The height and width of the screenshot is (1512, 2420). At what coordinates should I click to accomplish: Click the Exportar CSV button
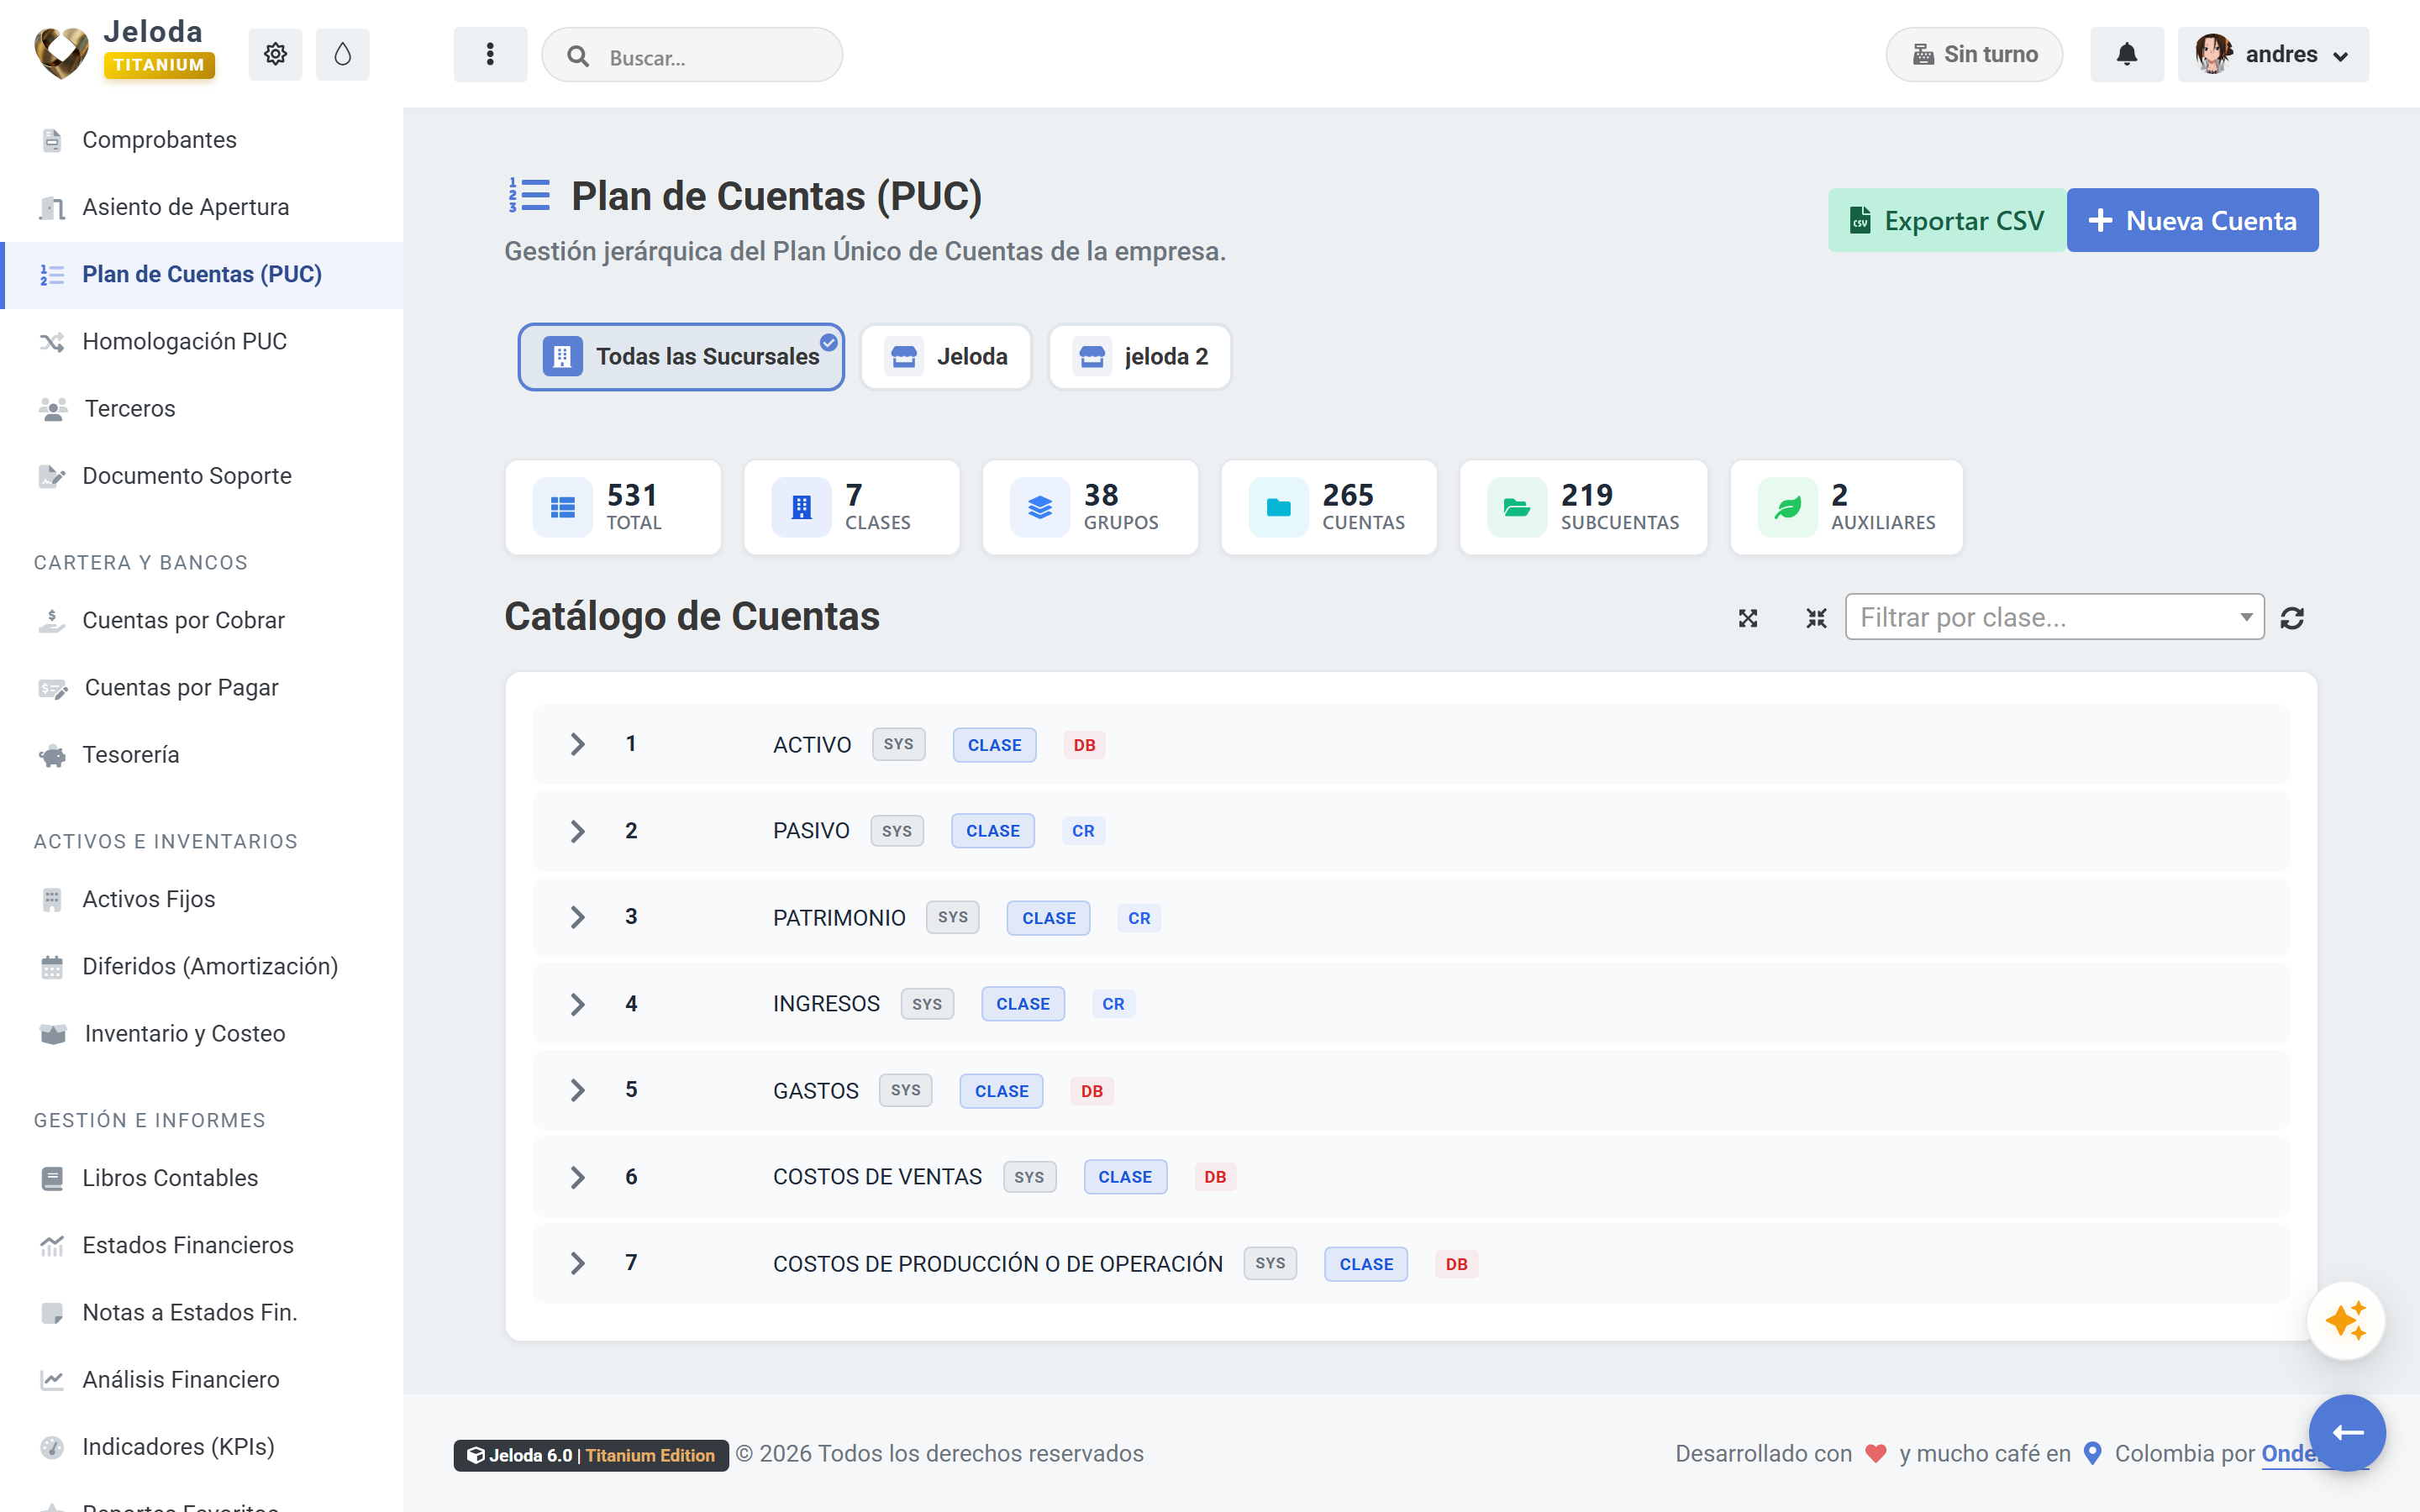pyautogui.click(x=1947, y=220)
